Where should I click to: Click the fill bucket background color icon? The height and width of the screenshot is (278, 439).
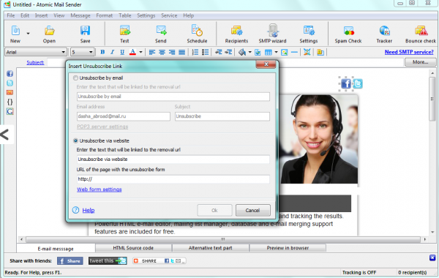242,52
